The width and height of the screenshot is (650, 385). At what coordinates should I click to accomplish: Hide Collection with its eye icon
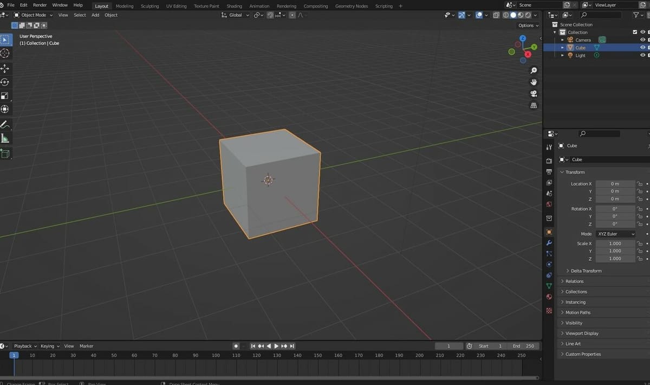(x=642, y=32)
